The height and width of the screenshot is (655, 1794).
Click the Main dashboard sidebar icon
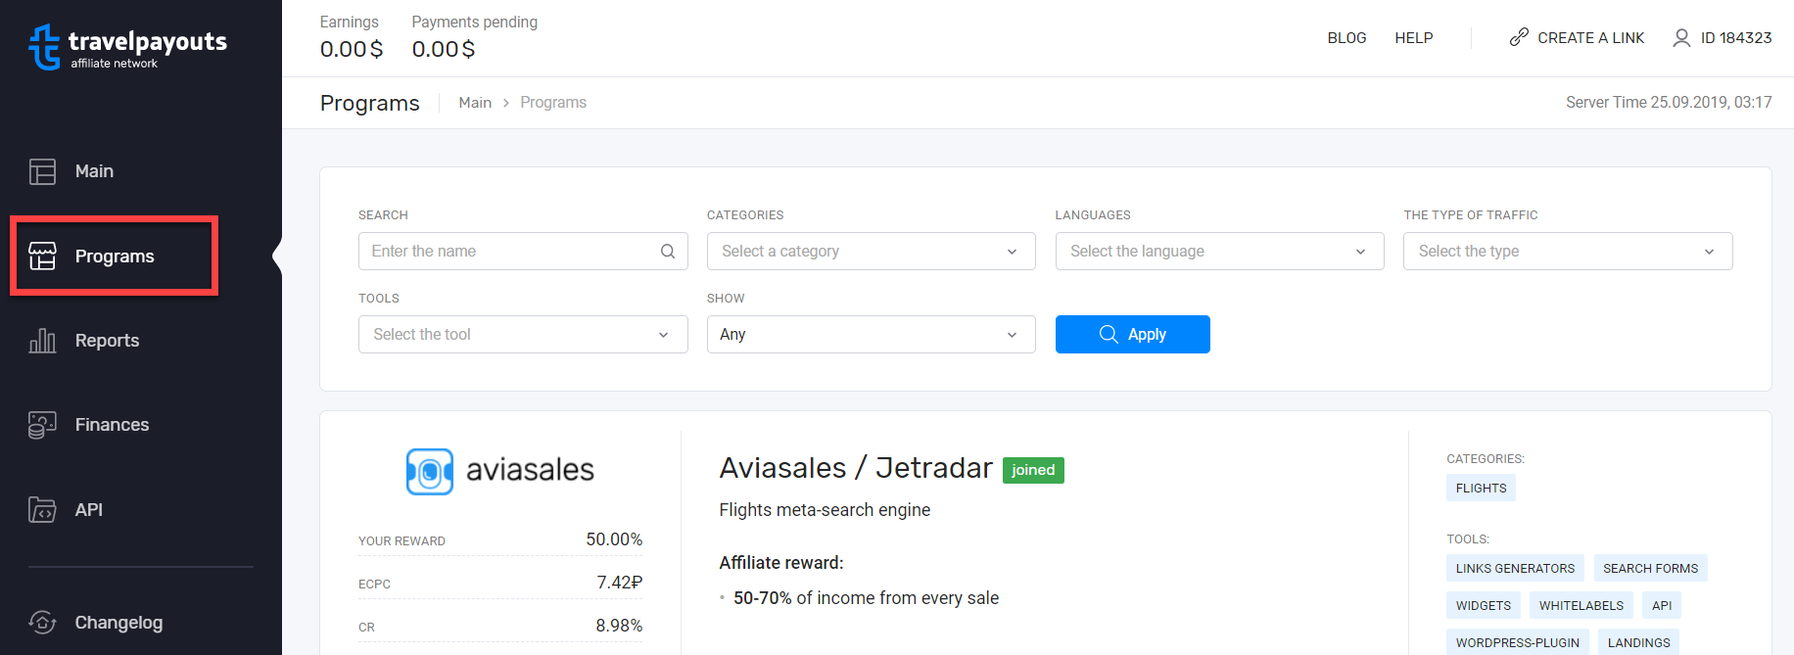click(x=42, y=171)
